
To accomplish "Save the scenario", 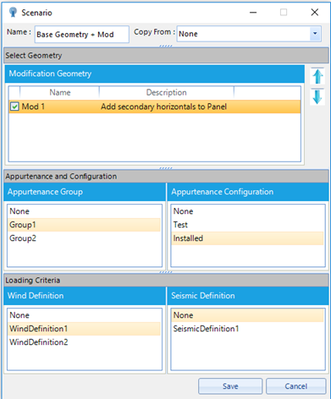I will [x=230, y=386].
